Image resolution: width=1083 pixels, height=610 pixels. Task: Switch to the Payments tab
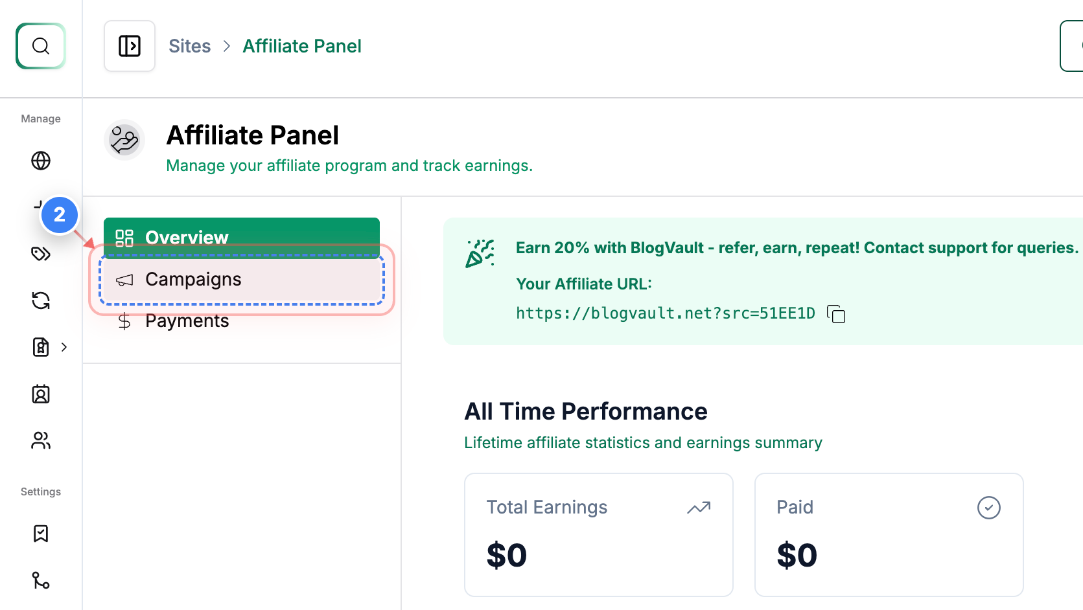(x=187, y=321)
